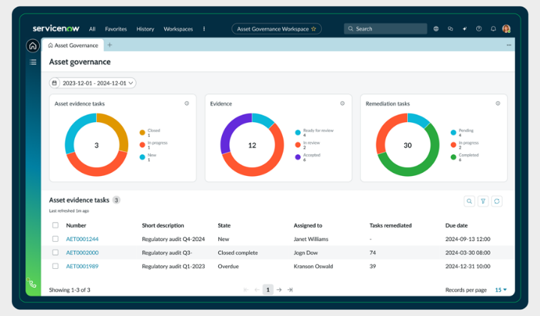Toggle the select-all checkbox in table header
The height and width of the screenshot is (316, 540).
click(55, 225)
